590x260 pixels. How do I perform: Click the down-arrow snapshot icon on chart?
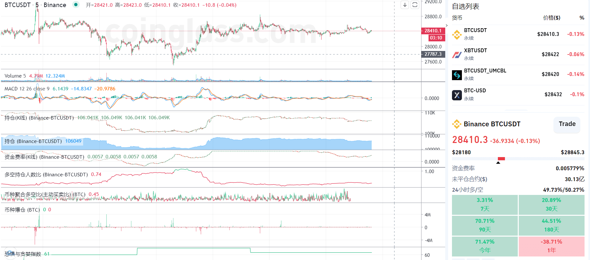click(x=405, y=5)
